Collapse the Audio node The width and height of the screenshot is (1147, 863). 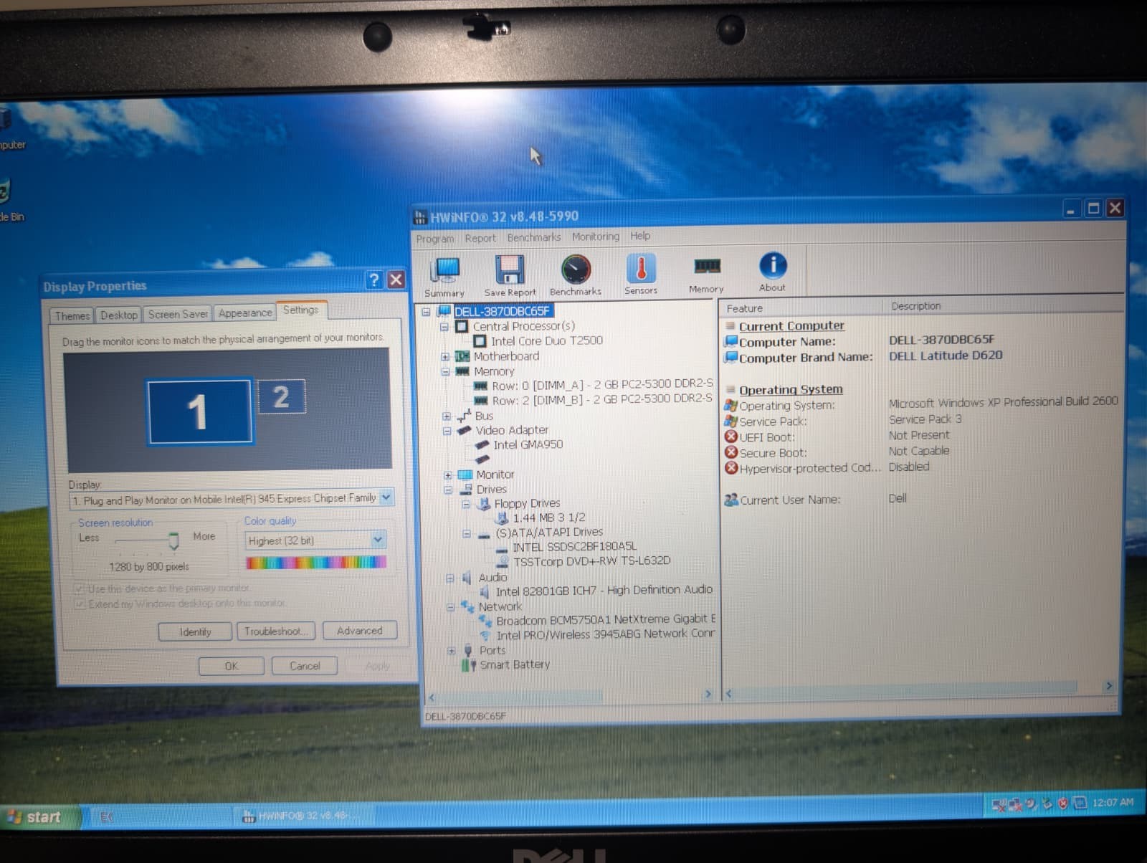[x=449, y=578]
